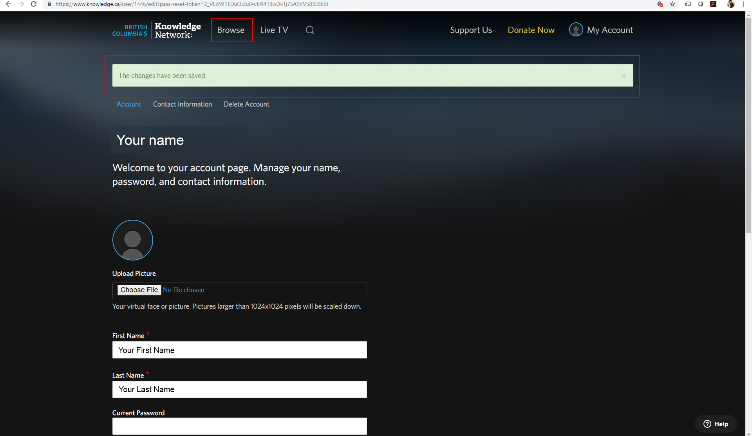Click Choose File to upload picture
Screen dimensions: 752x436
[139, 290]
